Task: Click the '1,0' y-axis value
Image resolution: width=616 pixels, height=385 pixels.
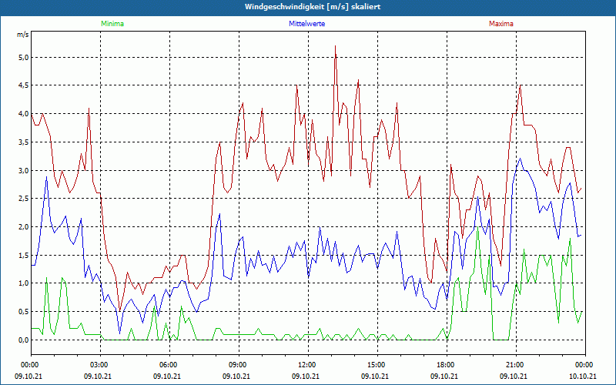Action: pyautogui.click(x=25, y=283)
